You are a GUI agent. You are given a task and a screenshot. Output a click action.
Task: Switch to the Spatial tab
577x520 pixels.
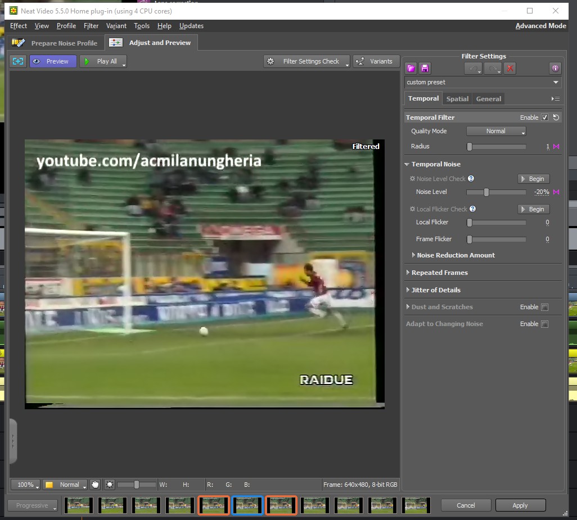coord(457,99)
